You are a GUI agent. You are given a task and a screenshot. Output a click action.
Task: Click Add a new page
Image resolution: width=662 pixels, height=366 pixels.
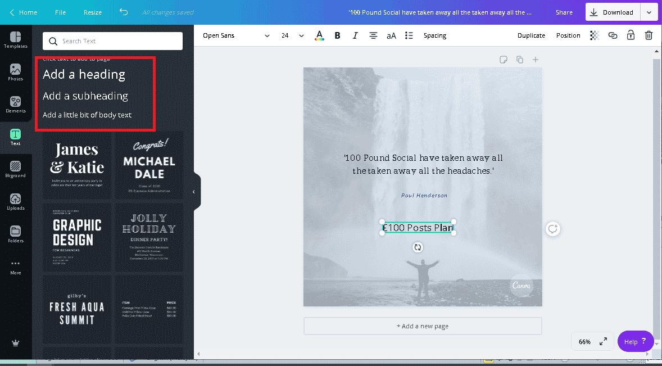coord(423,326)
